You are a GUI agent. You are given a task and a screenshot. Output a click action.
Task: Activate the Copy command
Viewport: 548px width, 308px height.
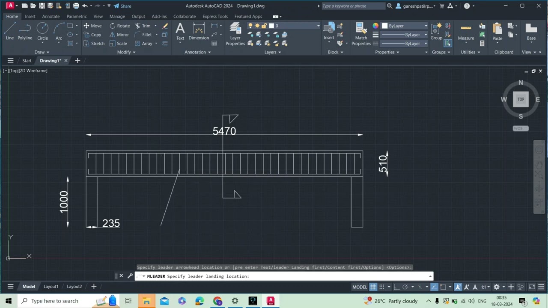(x=92, y=35)
